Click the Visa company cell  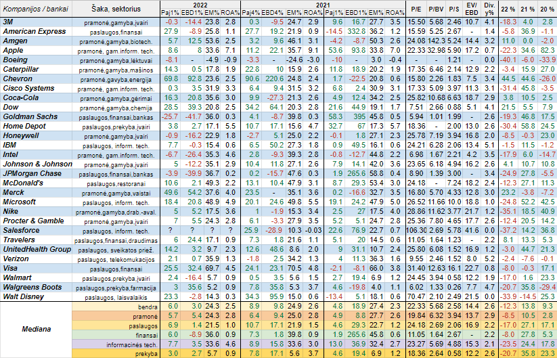pos(37,268)
